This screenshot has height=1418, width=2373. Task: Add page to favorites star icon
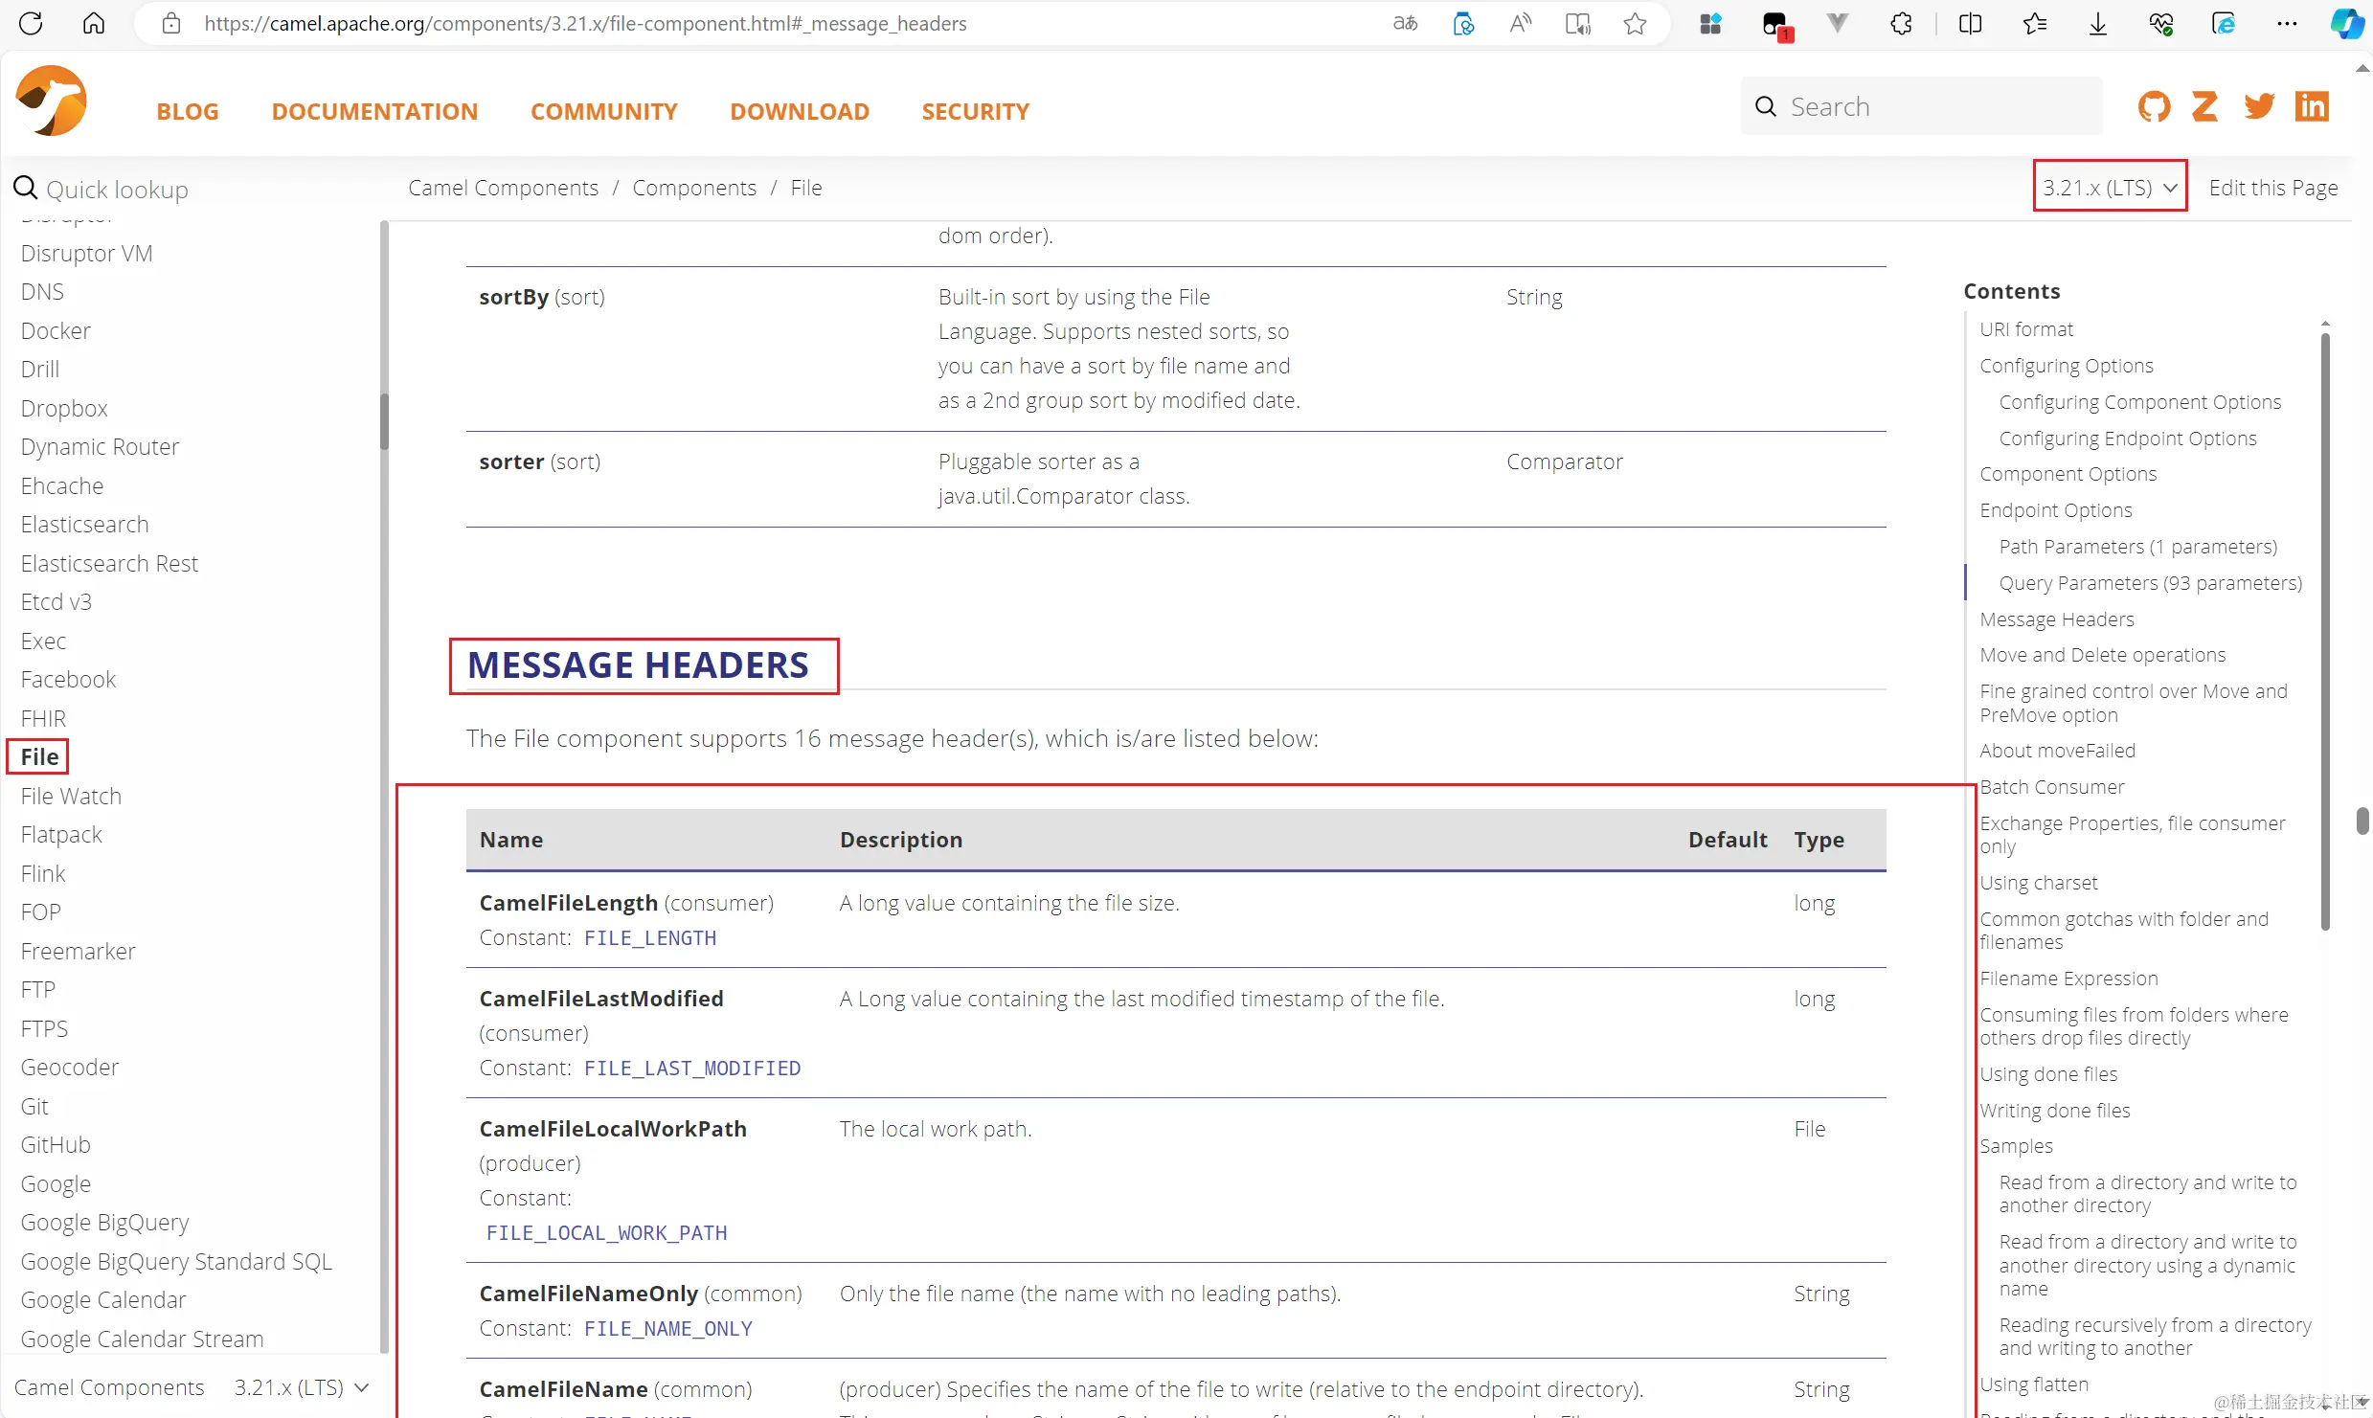tap(1635, 23)
